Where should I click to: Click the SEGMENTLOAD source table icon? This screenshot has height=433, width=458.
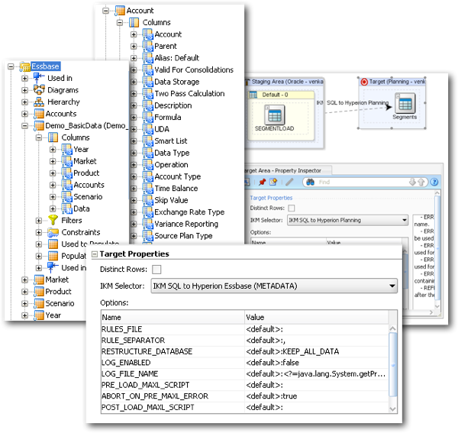click(275, 115)
